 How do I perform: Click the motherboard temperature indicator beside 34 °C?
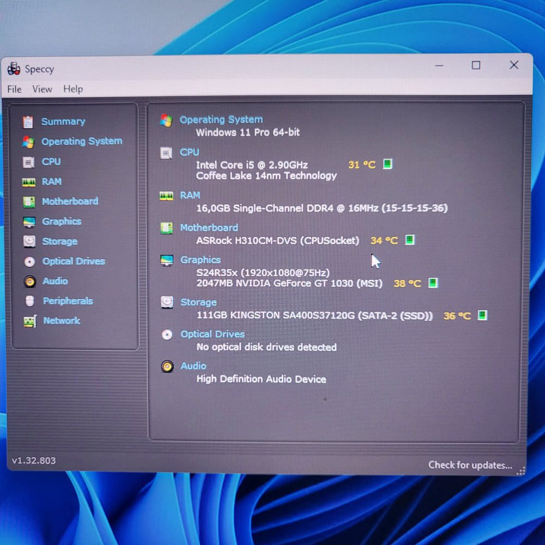(410, 240)
